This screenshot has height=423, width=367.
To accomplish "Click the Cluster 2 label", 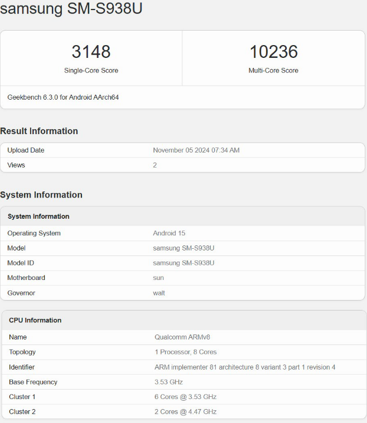I will coord(22,412).
